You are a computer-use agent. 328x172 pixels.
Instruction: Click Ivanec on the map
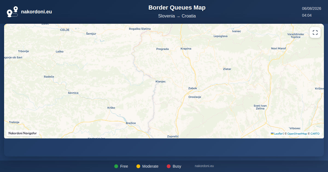pyautogui.click(x=236, y=31)
